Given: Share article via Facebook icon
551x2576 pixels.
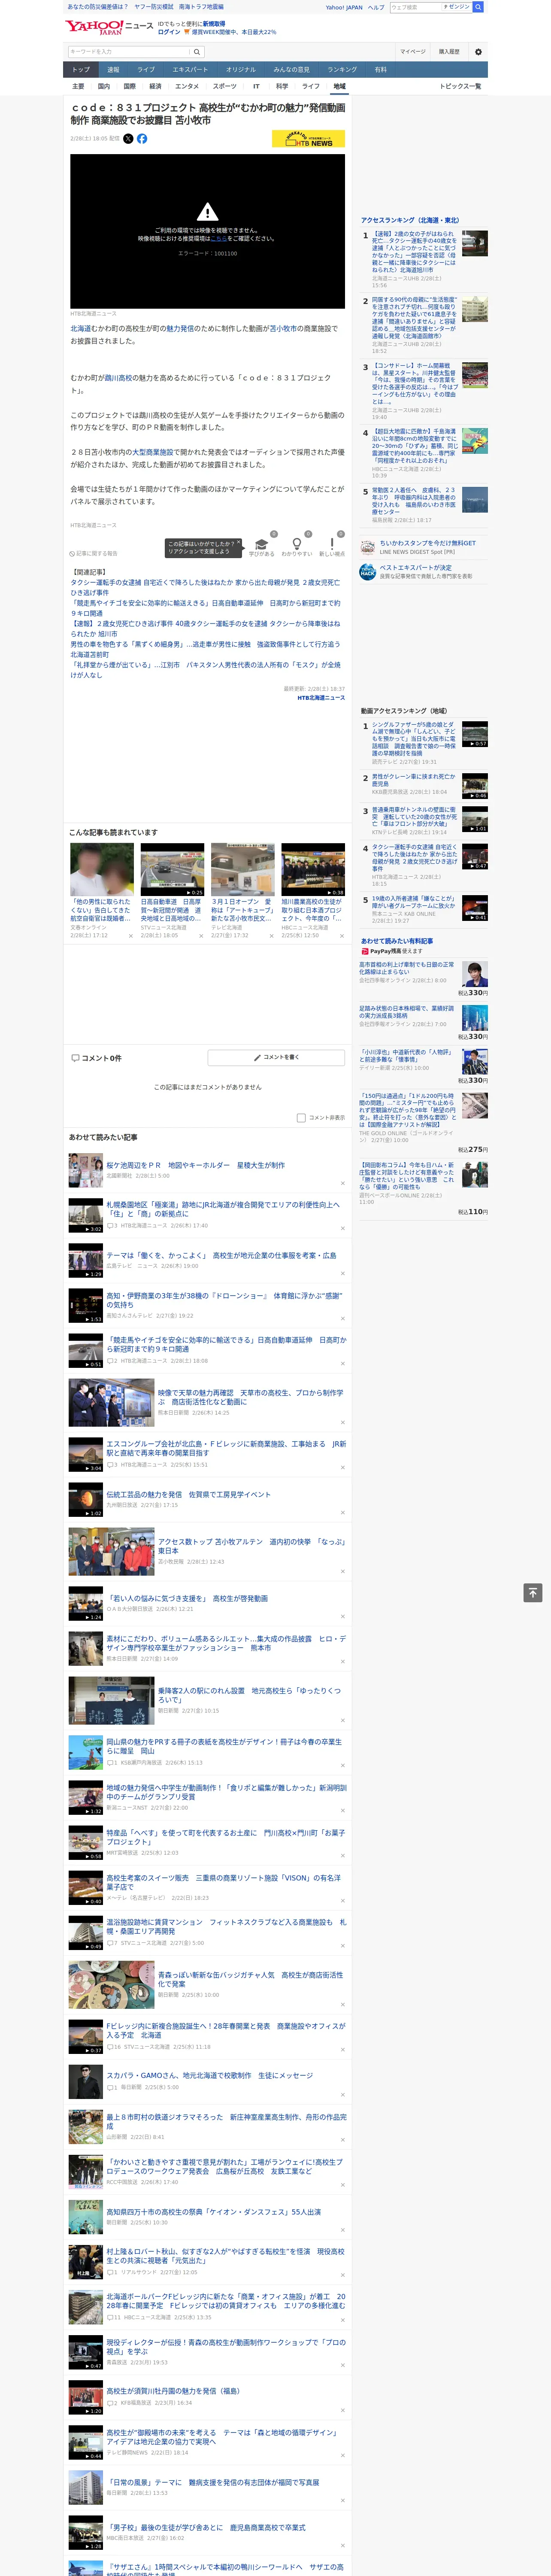Looking at the screenshot, I should coord(142,139).
